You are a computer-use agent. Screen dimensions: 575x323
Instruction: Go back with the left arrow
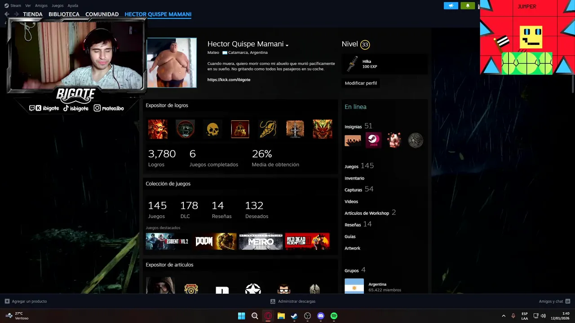(x=7, y=14)
